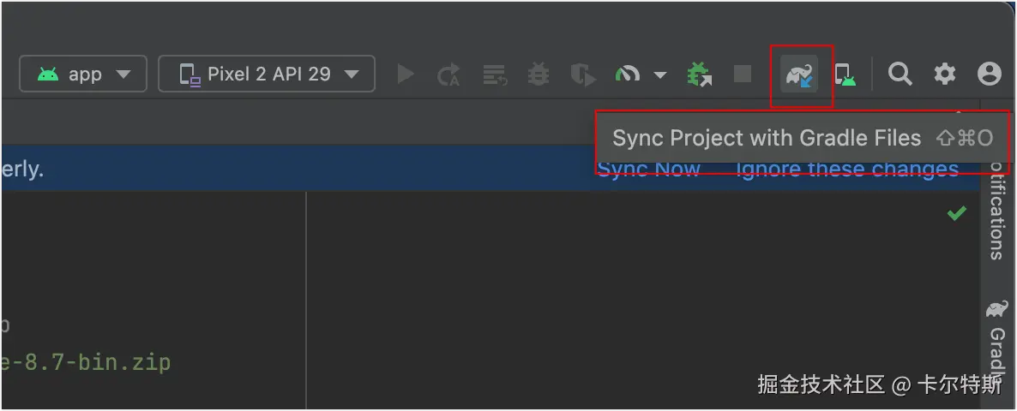Open the Gradle tool window tab
The image size is (1017, 411).
point(997,342)
